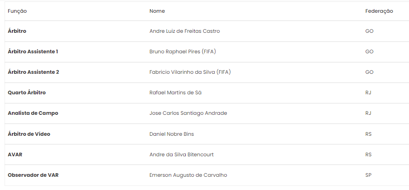This screenshot has height=190, width=409.
Task: Click the Função column header
Action: click(17, 11)
